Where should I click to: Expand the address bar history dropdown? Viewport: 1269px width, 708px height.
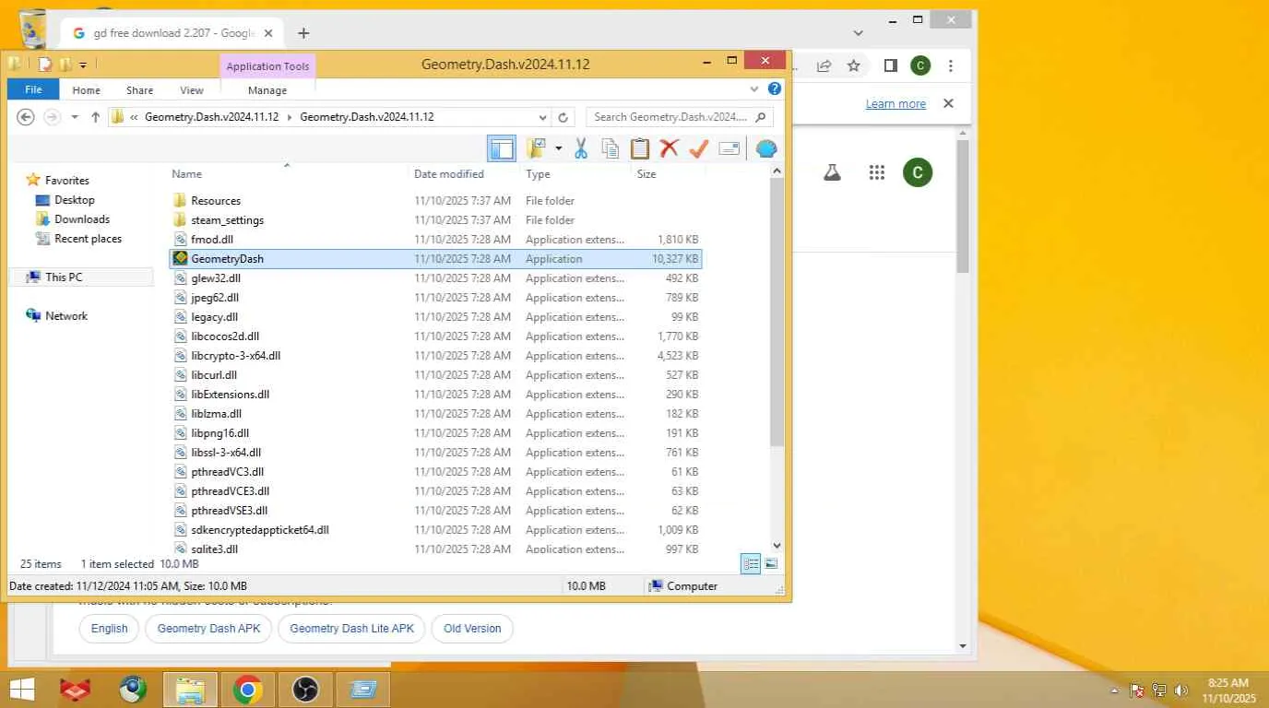coord(542,117)
